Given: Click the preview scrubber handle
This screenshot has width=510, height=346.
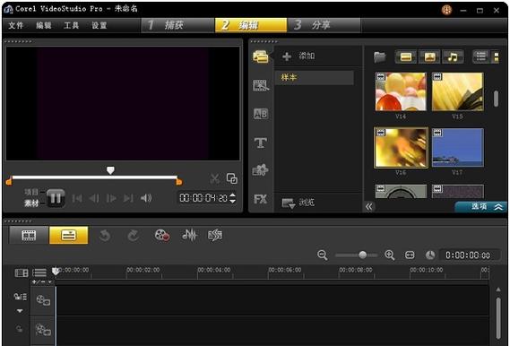Looking at the screenshot, I should click(110, 170).
